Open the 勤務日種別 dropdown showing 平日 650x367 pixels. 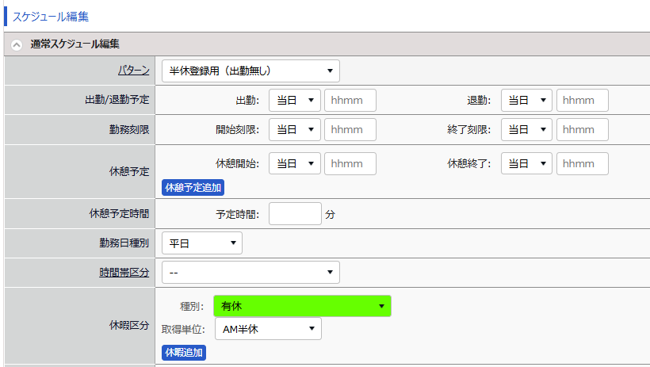202,243
